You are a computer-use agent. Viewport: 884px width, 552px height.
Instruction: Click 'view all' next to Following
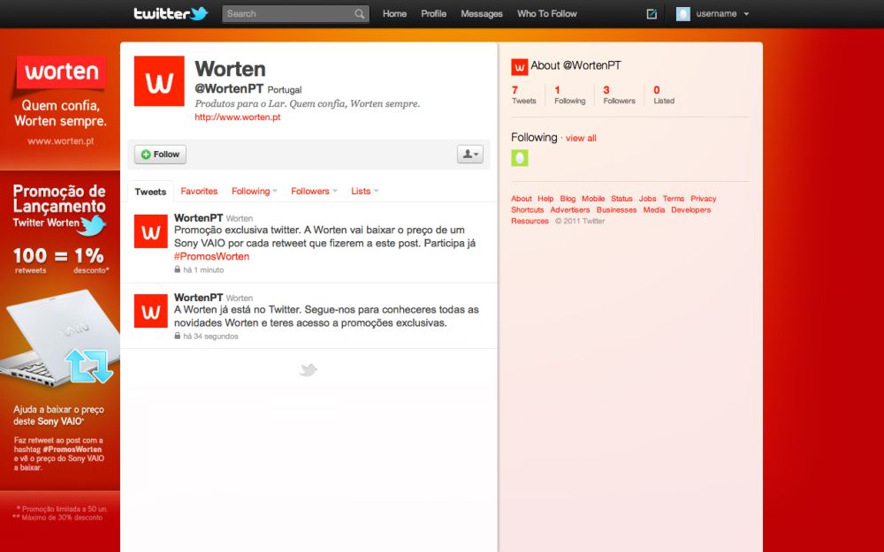click(x=581, y=138)
